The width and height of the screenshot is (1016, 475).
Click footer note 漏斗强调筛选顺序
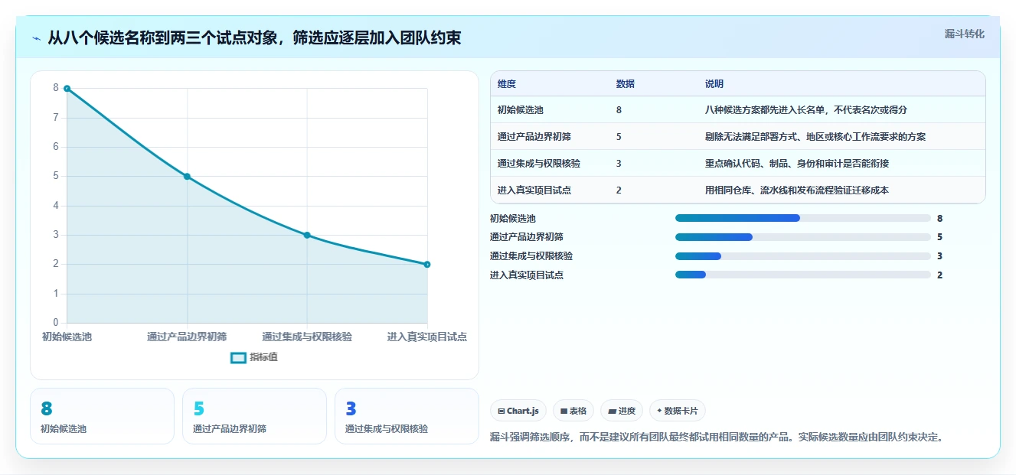pos(717,438)
